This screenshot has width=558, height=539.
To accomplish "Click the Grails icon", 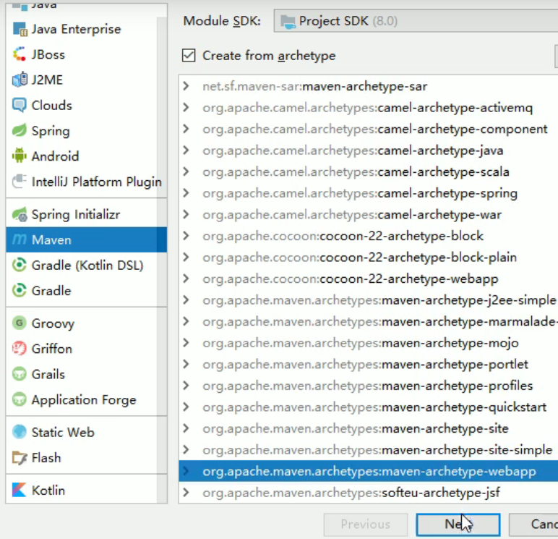I will point(20,374).
